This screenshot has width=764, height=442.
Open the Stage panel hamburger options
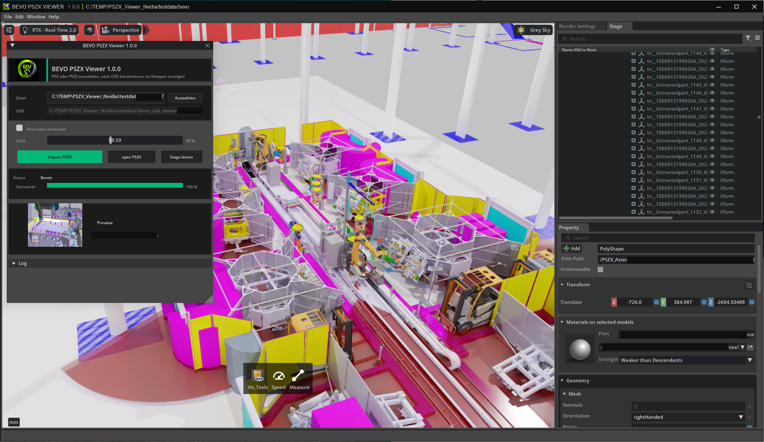click(757, 38)
